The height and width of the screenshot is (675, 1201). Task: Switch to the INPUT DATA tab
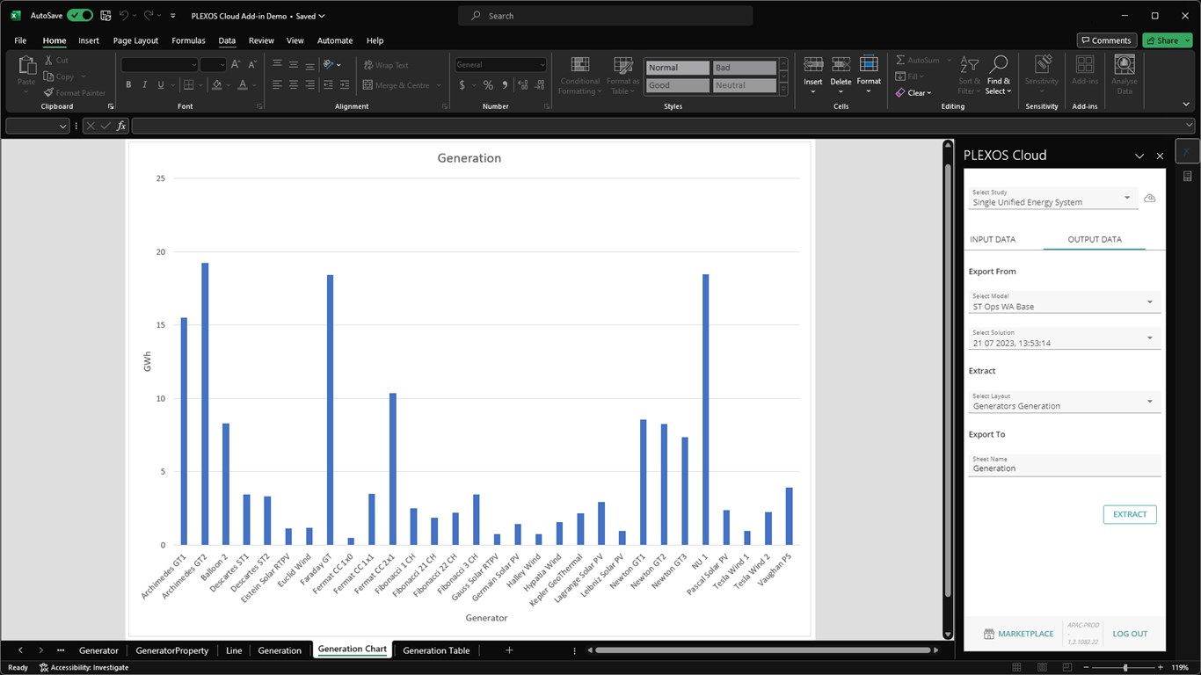pos(993,239)
